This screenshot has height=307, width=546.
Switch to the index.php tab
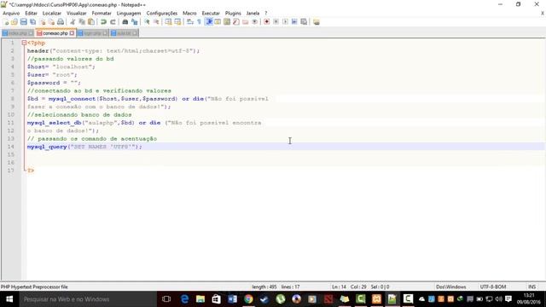click(17, 33)
